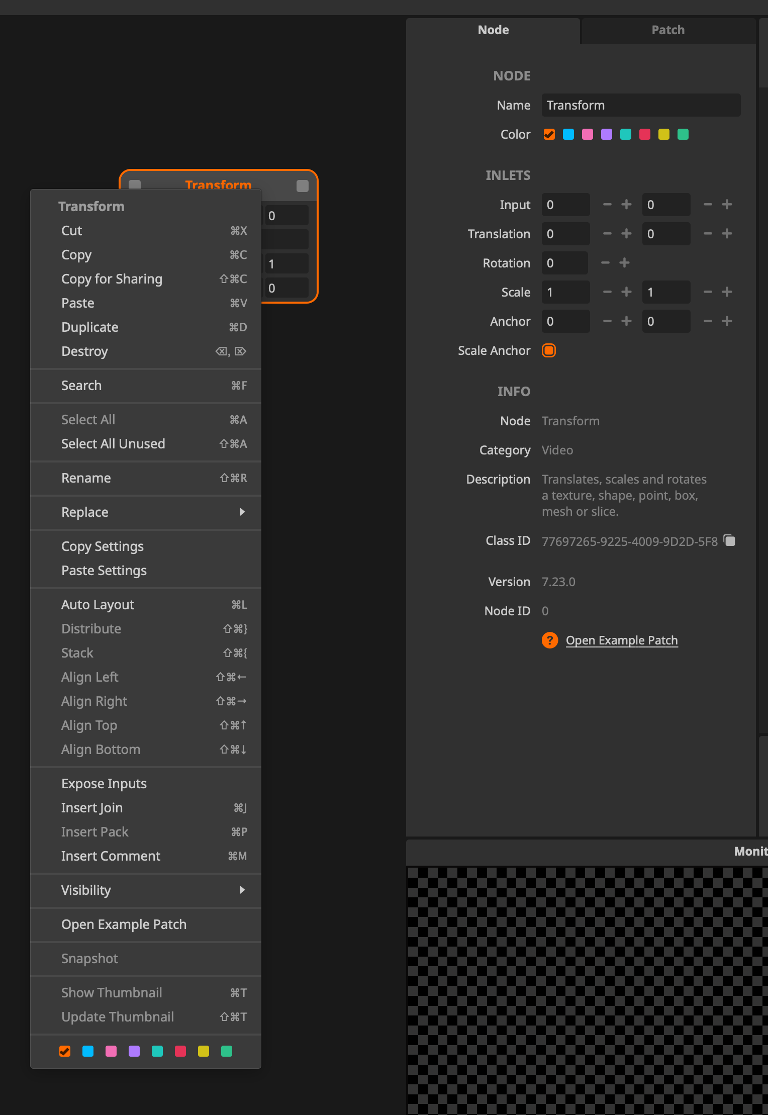768x1115 pixels.
Task: Increase the first Scale value with plus
Action: tap(626, 292)
